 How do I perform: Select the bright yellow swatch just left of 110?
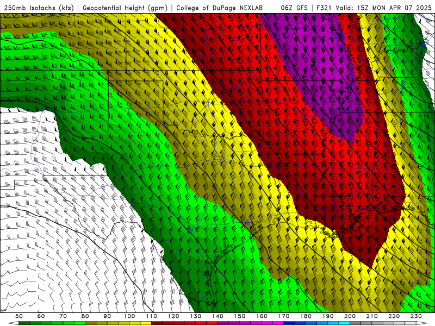click(146, 323)
